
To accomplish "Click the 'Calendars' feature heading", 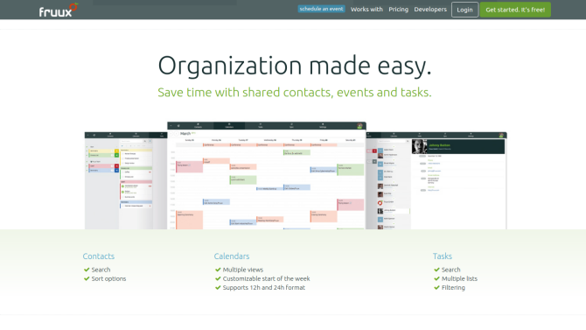I will [231, 256].
